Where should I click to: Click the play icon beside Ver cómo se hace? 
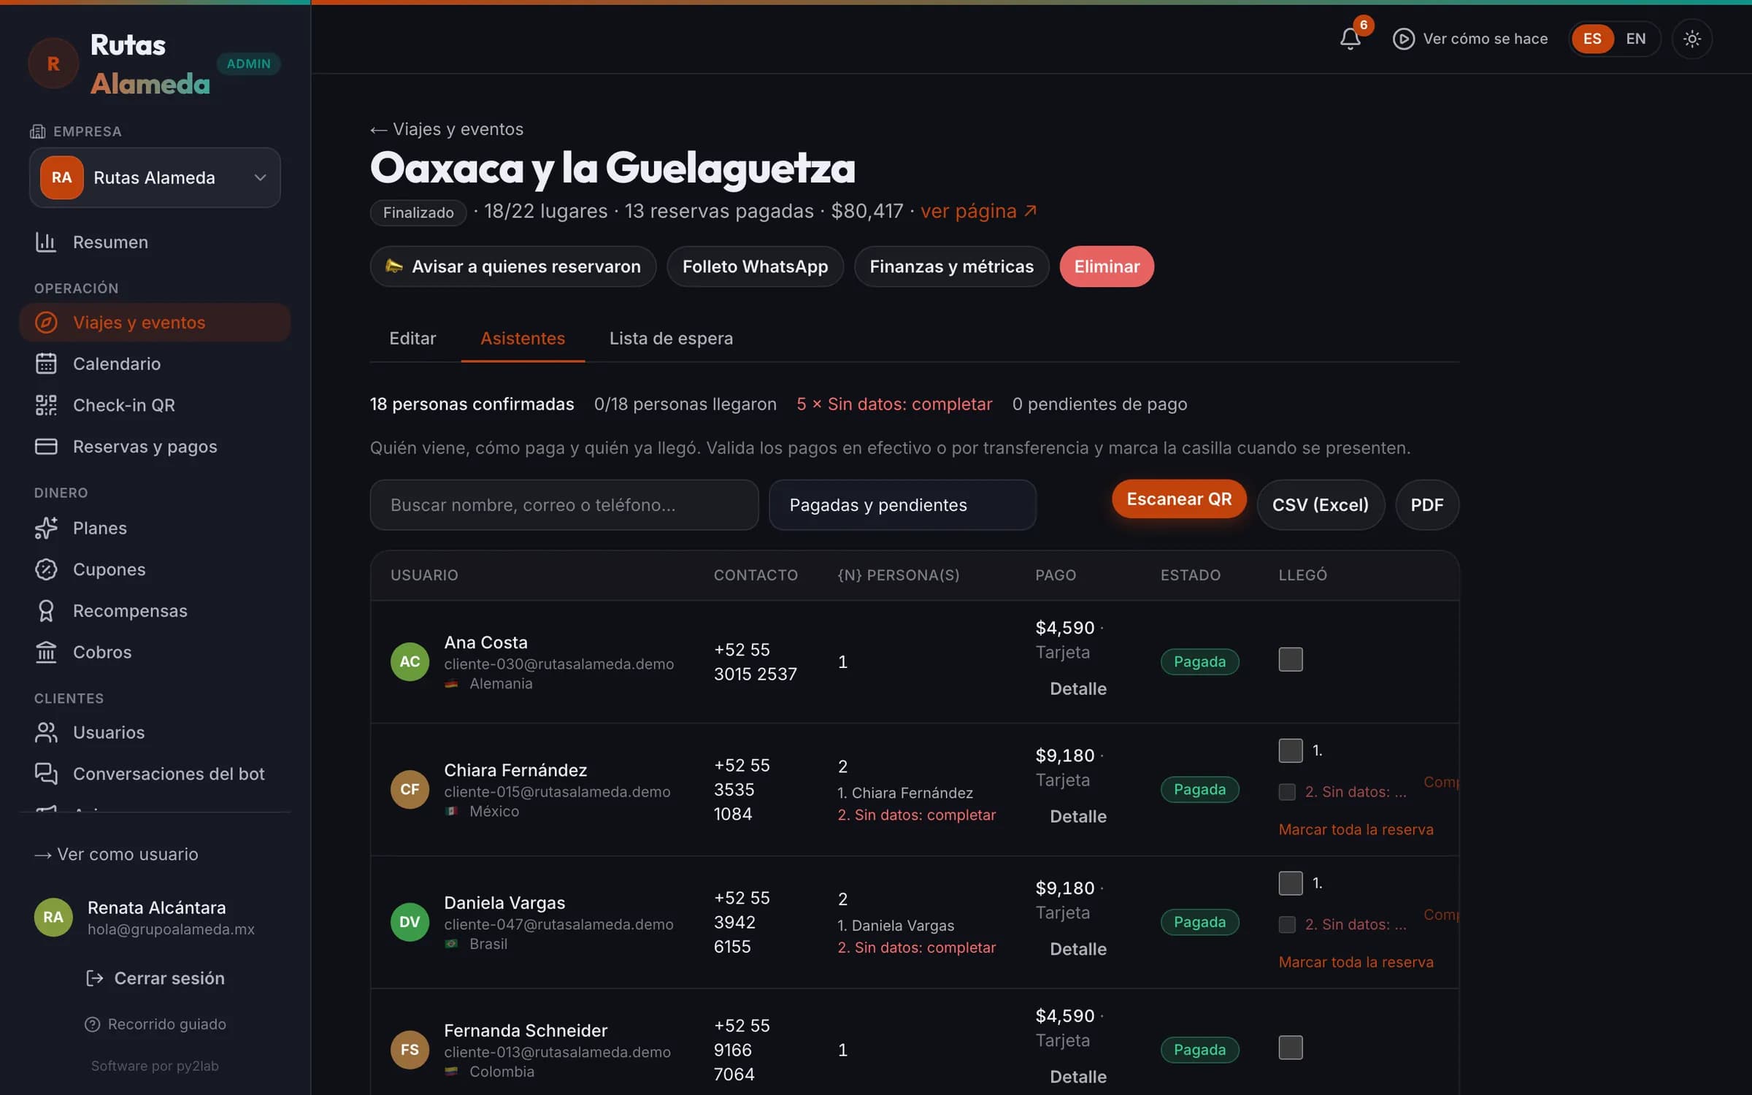coord(1403,39)
